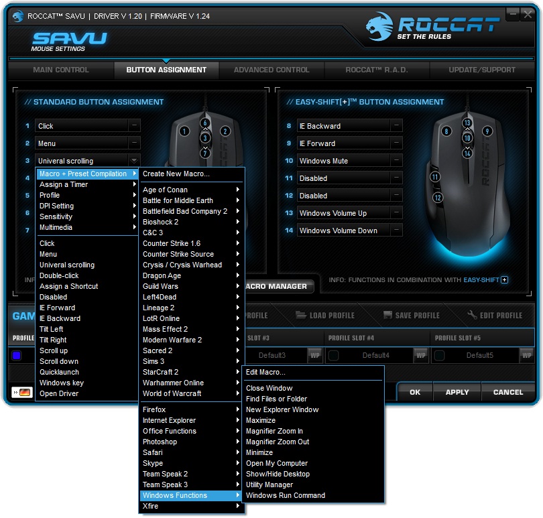Click marker 13 on Easy-Shift mouse diagram
Viewport: 543px width, 518px height.
click(467, 123)
